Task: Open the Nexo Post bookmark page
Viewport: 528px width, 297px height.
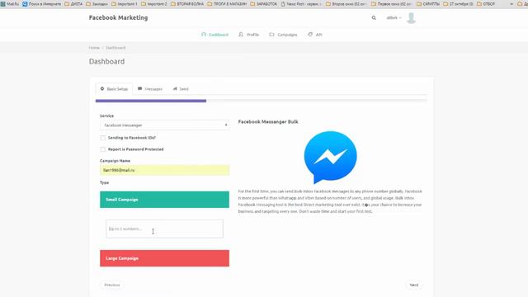Action: [x=301, y=4]
